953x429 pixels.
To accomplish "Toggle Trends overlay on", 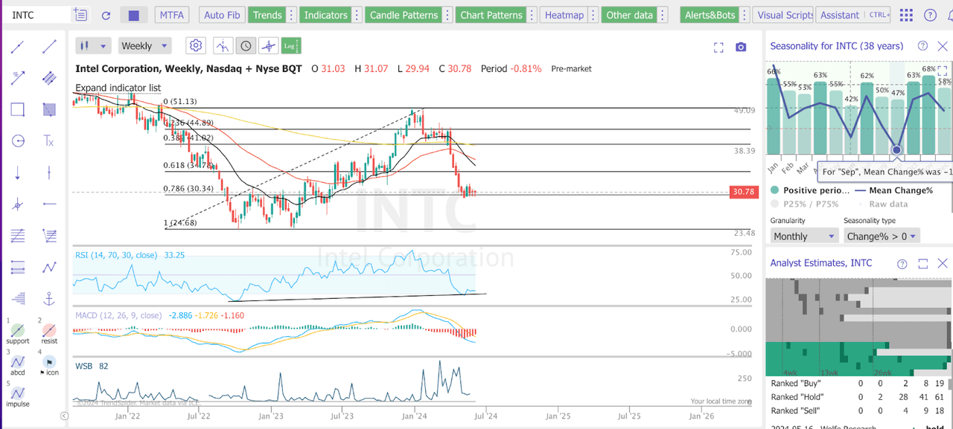I will [267, 15].
